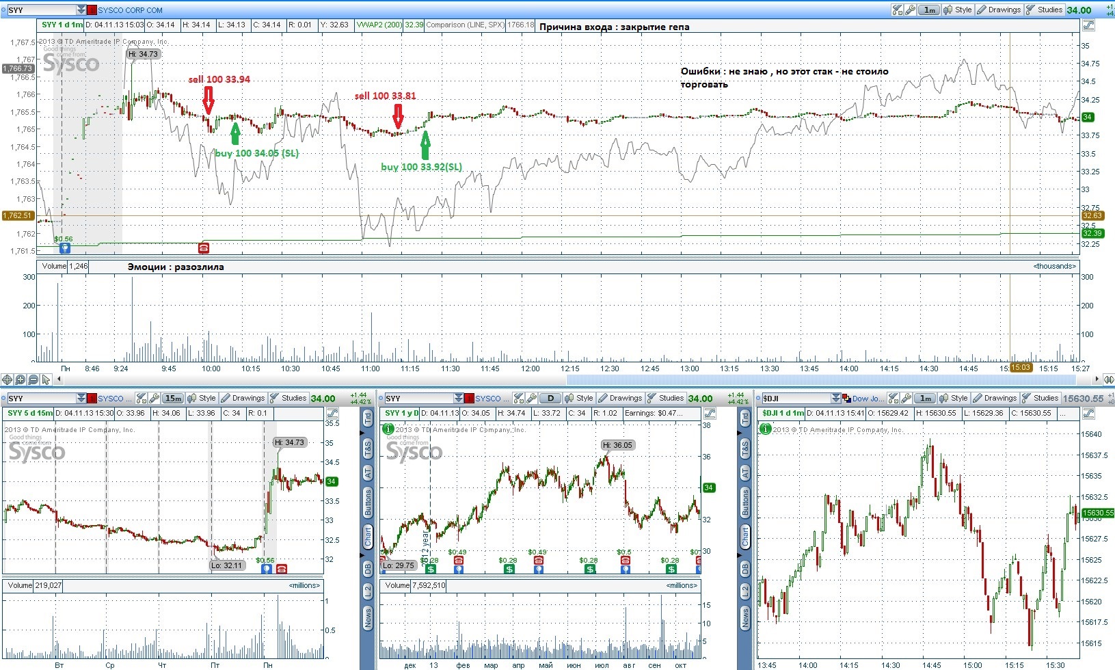
Task: Open the wrench settings icon in the $DJI chart toolbar
Action: click(x=907, y=398)
